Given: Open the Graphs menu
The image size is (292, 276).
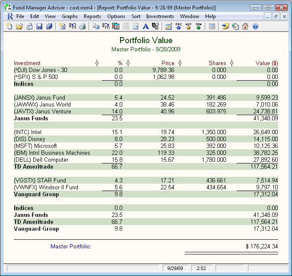Looking at the screenshot, I should coord(70,16).
